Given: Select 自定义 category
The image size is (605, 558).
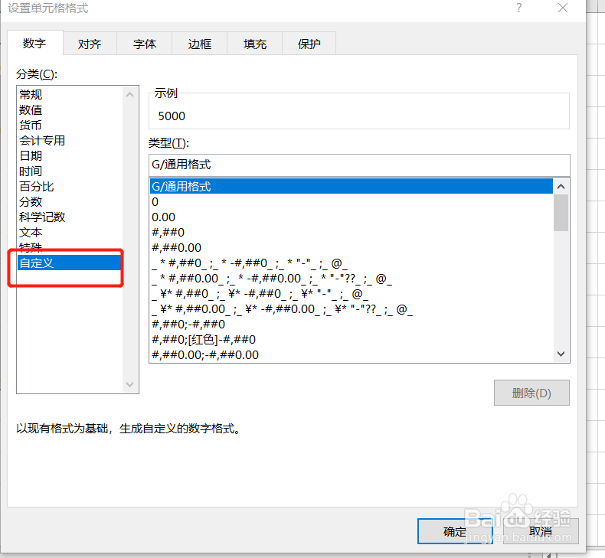Looking at the screenshot, I should pyautogui.click(x=70, y=263).
